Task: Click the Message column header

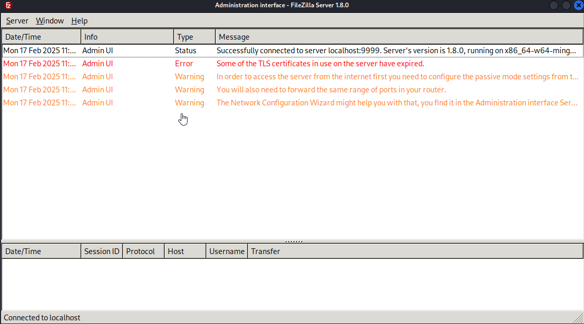Action: 399,37
